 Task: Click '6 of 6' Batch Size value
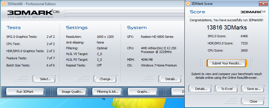[x=51, y=65]
